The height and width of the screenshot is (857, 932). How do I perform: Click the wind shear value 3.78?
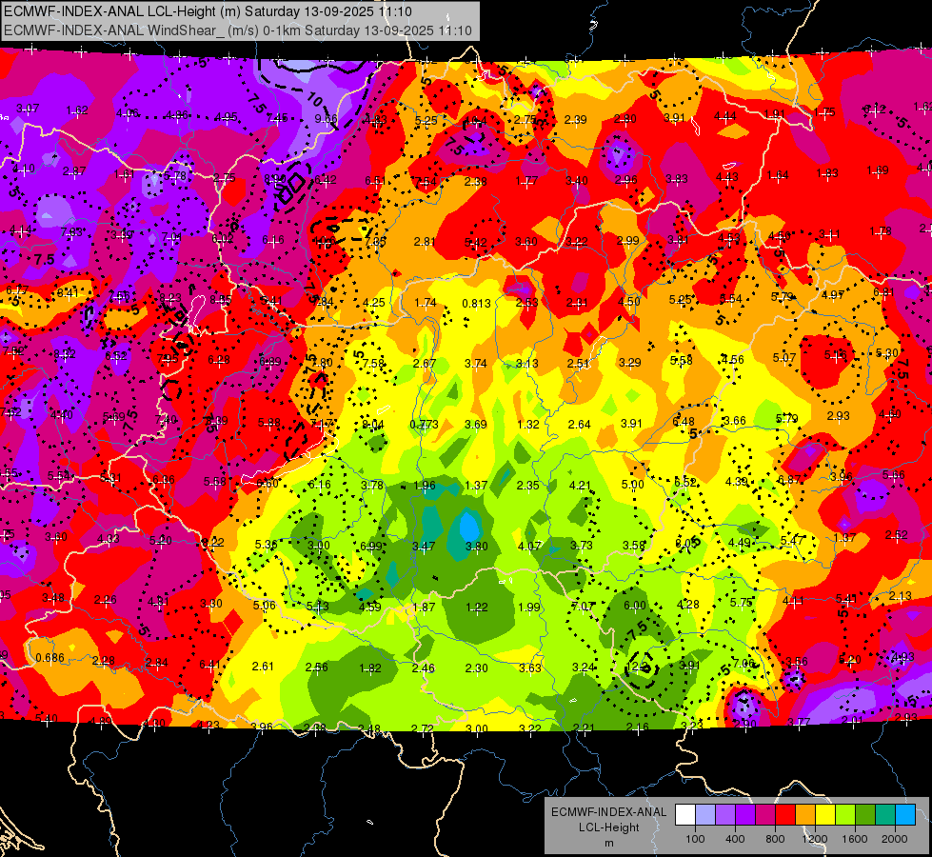point(372,486)
